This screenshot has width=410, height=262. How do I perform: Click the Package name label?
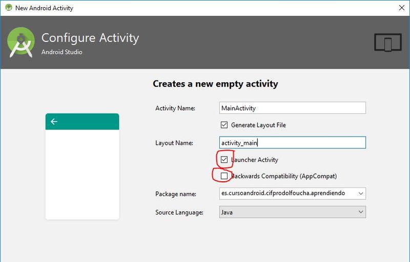[176, 194]
